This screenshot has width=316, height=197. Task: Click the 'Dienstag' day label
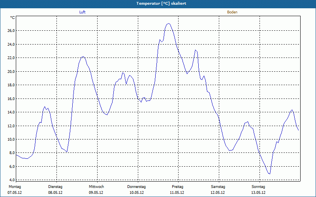(x=55, y=187)
